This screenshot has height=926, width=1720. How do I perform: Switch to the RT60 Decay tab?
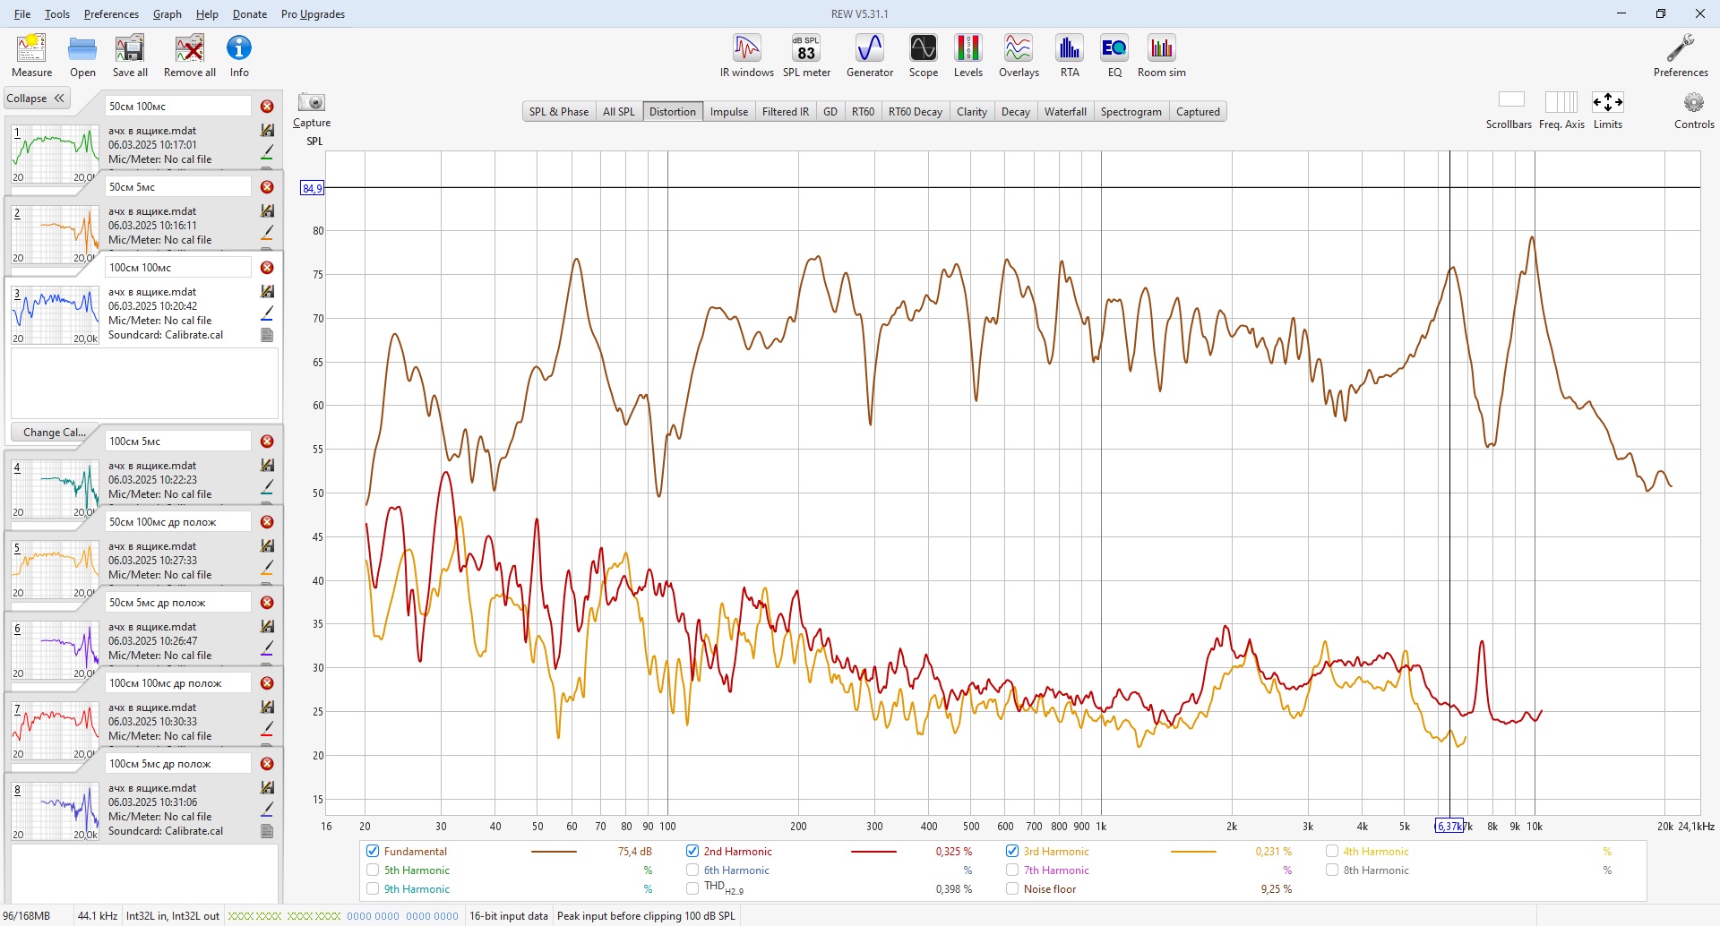[x=916, y=112]
